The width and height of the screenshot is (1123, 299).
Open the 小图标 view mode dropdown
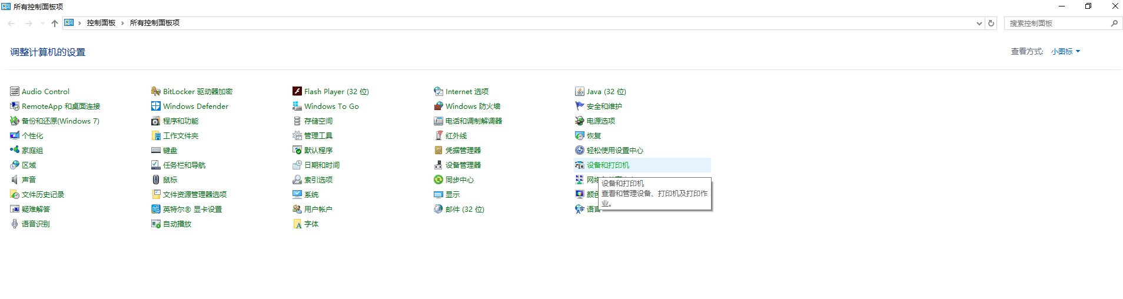tap(1066, 51)
